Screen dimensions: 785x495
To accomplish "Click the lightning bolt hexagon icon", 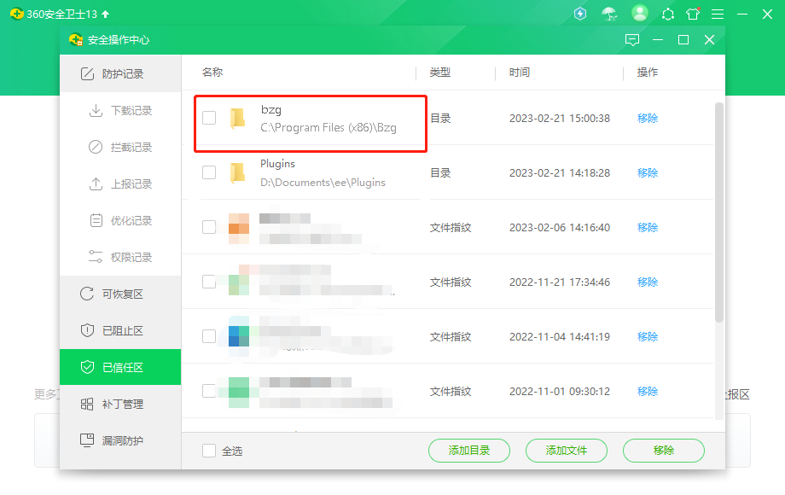I will click(581, 14).
